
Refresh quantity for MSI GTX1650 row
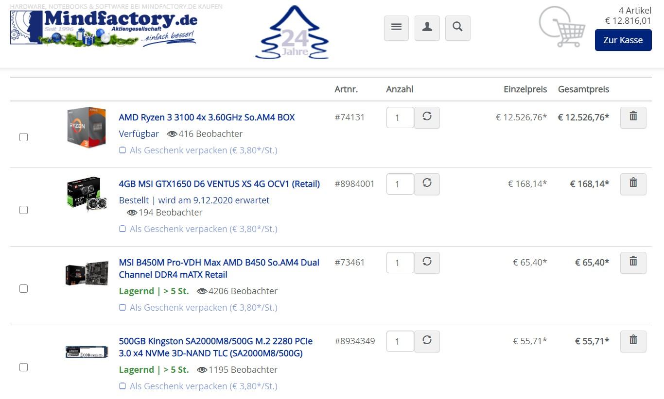coord(427,184)
